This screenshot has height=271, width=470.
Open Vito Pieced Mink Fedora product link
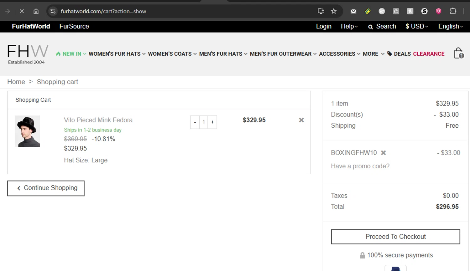pos(98,120)
